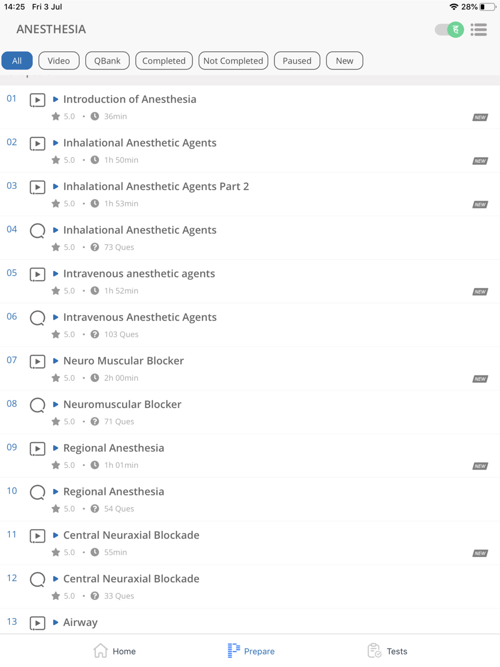Open the Tests tab icon

pos(374,650)
